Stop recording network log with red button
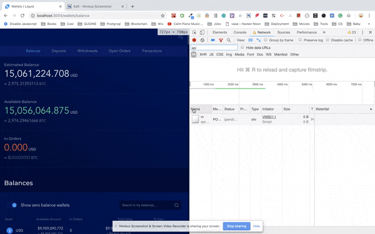This screenshot has width=375, height=234. [194, 40]
